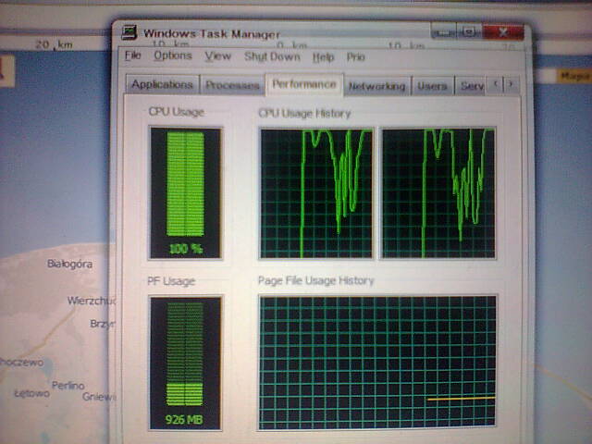Image resolution: width=592 pixels, height=444 pixels.
Task: Open the Prio menu
Action: point(355,57)
